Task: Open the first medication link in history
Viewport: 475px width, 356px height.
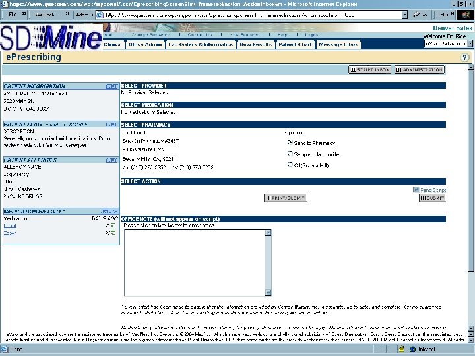Action: pos(10,226)
